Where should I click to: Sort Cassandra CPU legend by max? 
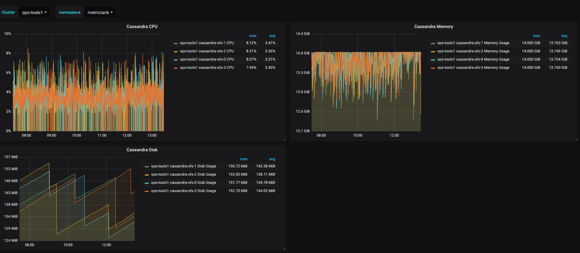tap(253, 36)
